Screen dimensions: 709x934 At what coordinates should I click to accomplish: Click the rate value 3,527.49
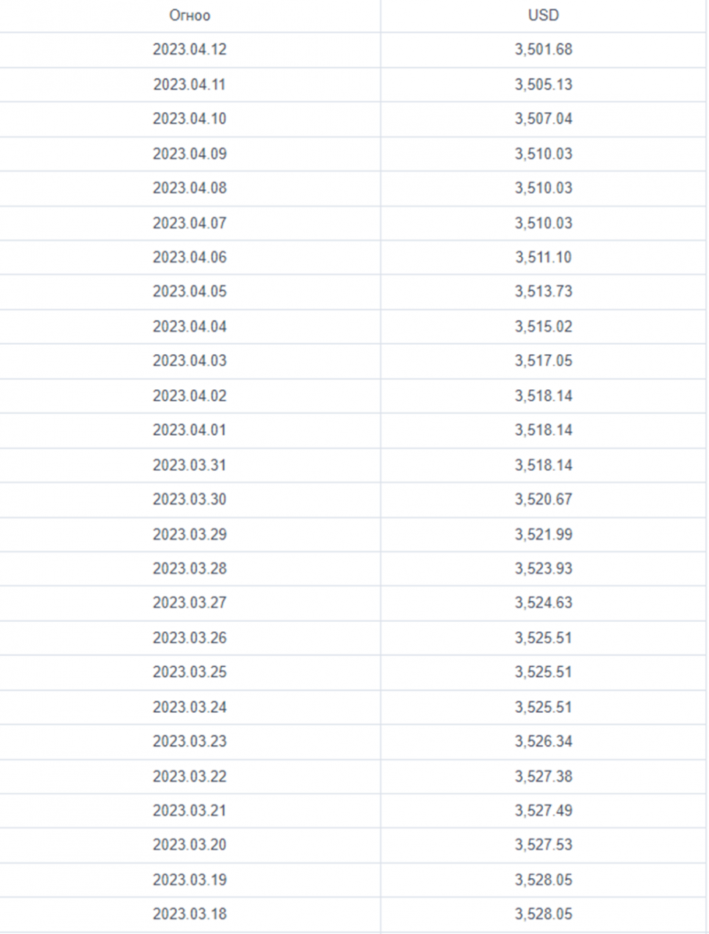point(543,810)
